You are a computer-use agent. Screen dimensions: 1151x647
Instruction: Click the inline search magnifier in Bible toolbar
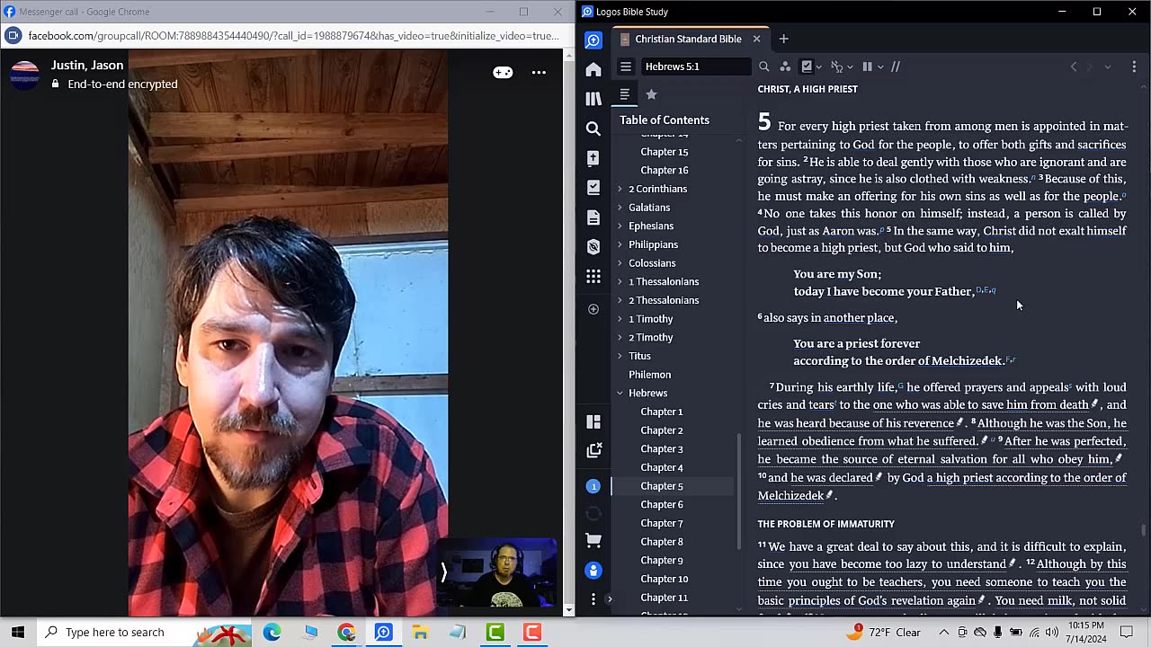click(x=763, y=66)
